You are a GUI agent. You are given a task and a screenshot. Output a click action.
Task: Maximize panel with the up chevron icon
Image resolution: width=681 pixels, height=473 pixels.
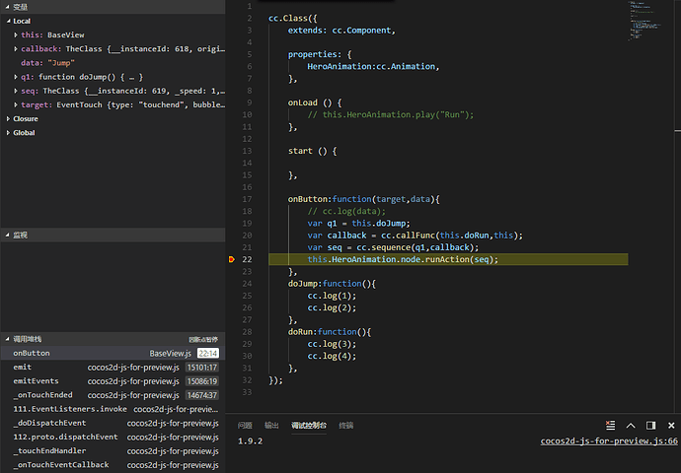click(631, 426)
